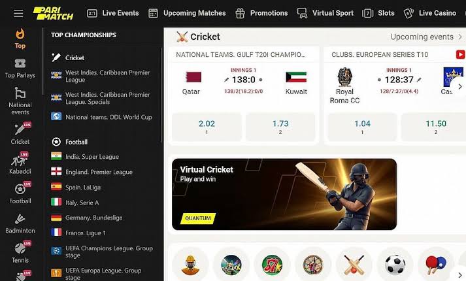Screen dimensions: 466x281
Task: Open the red live stream video icon
Action: click(x=460, y=54)
